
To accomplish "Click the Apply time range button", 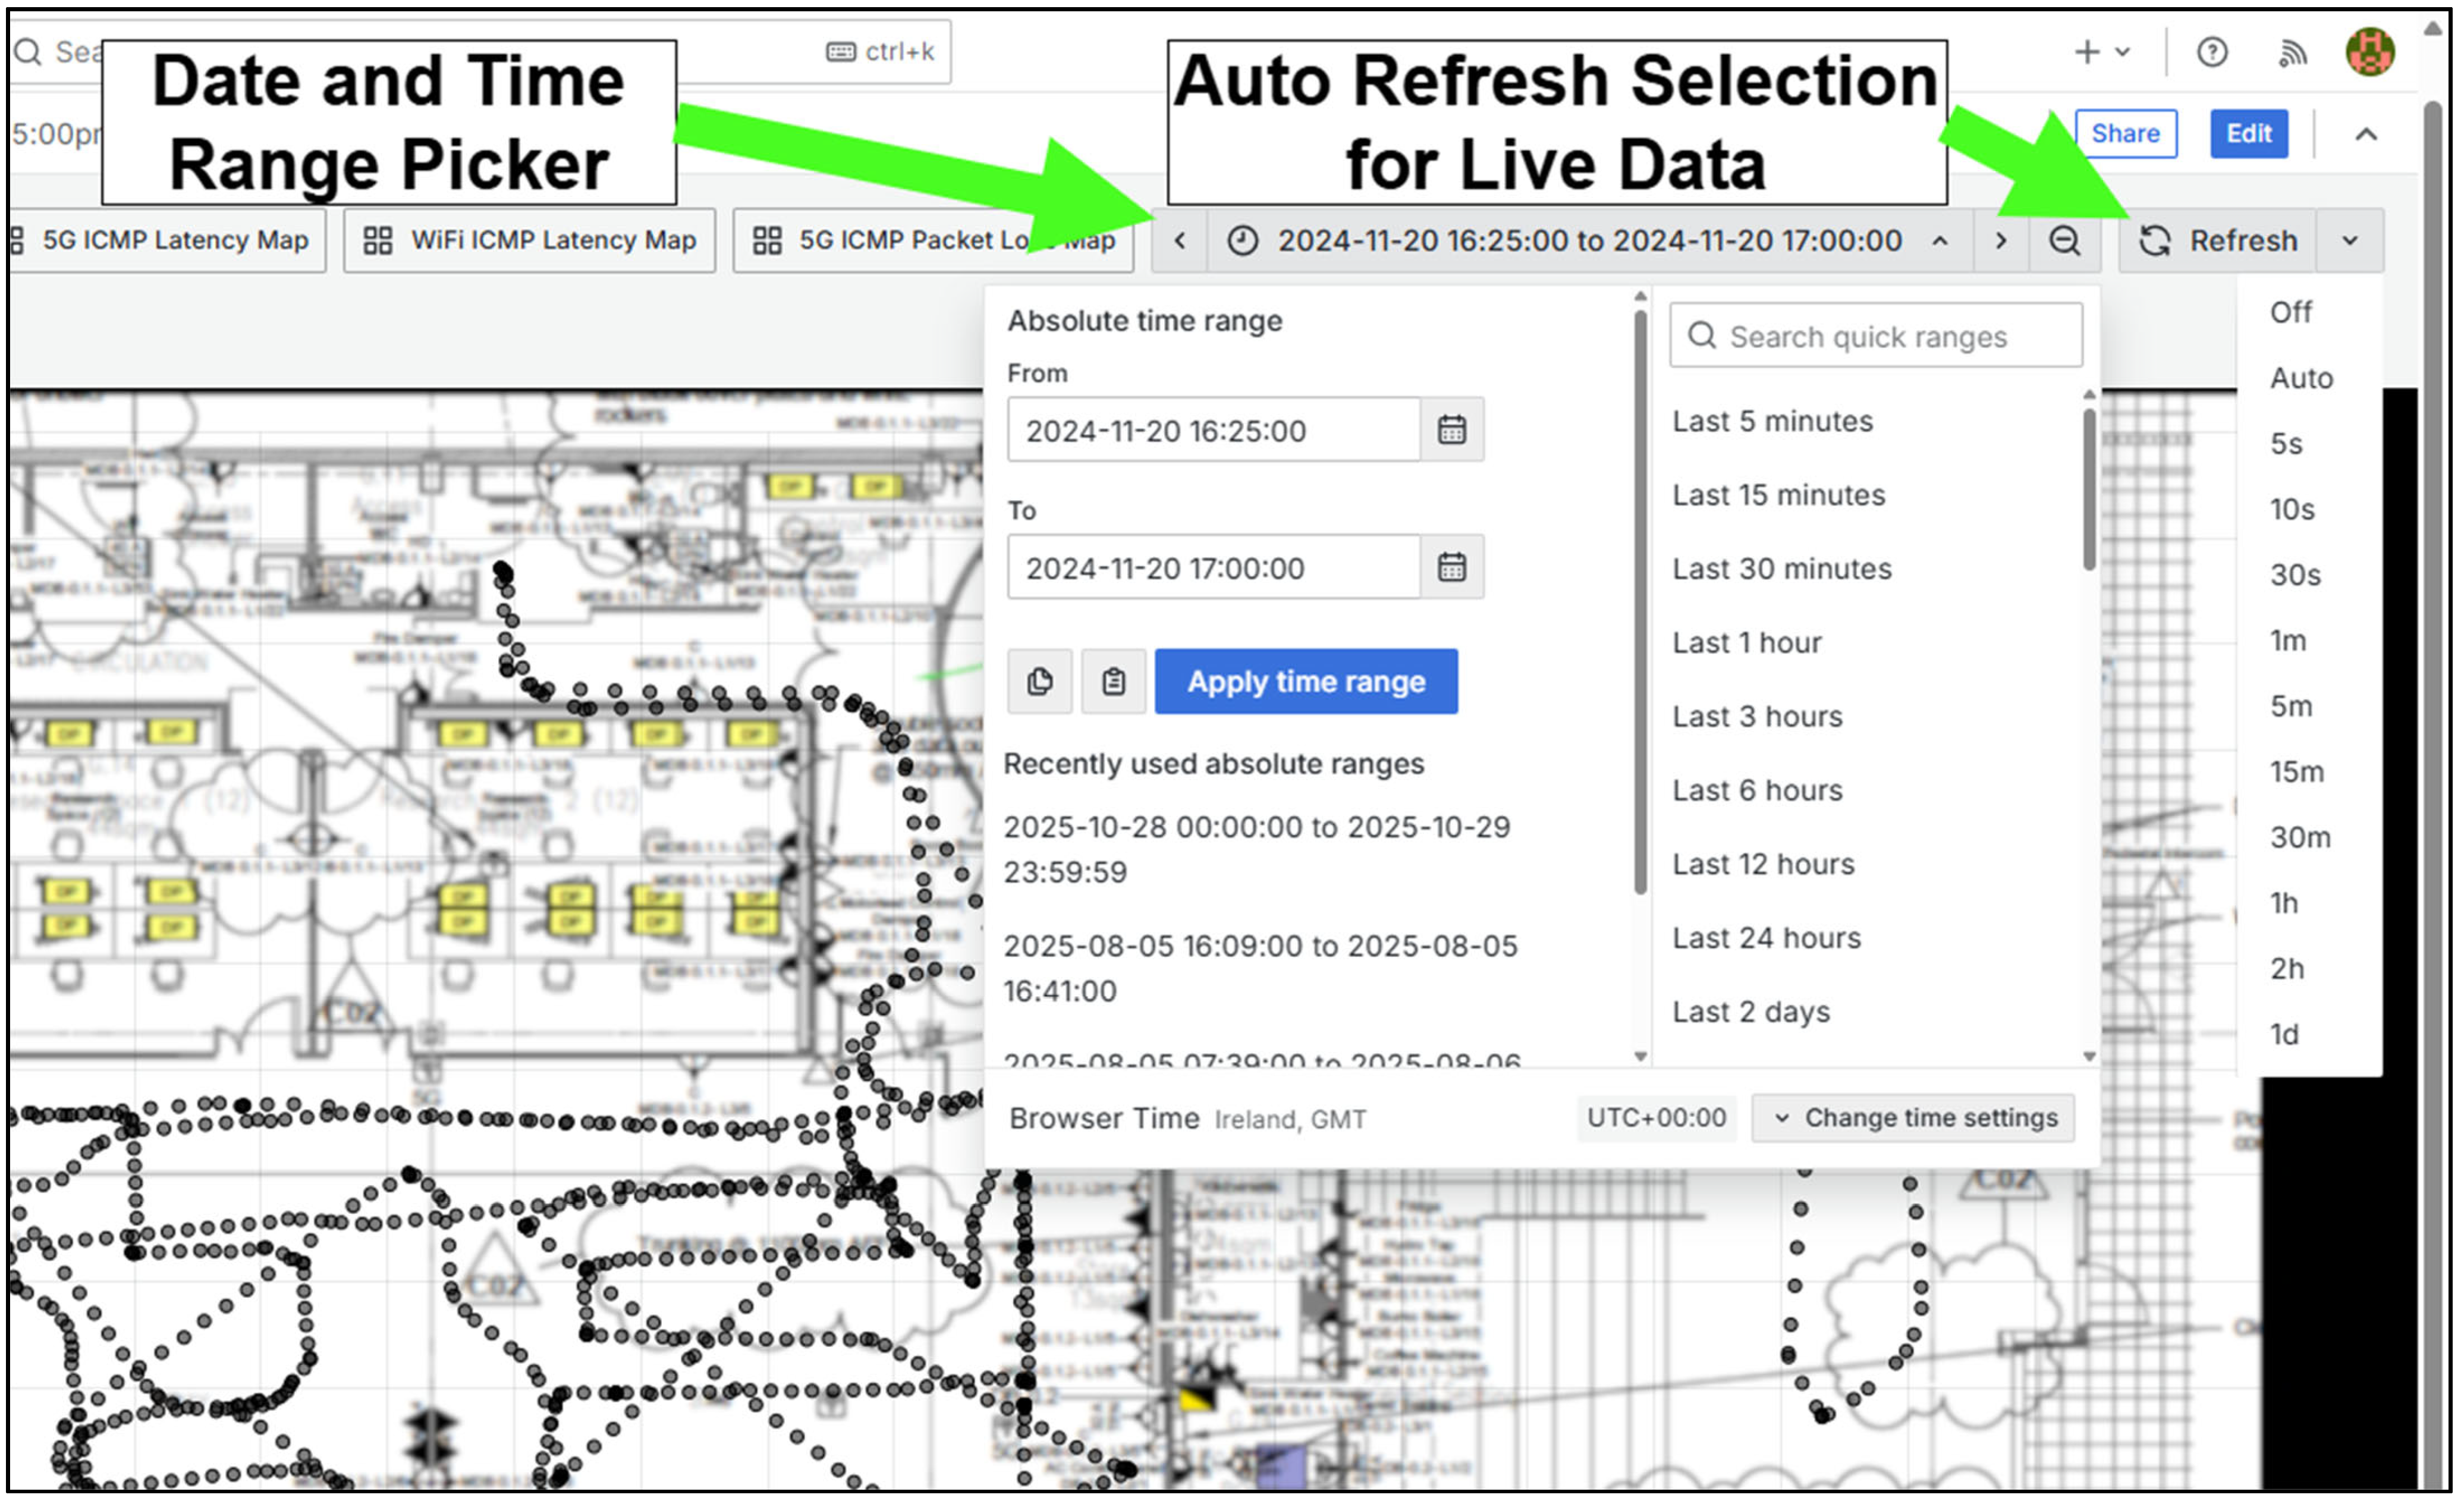I will pos(1305,682).
